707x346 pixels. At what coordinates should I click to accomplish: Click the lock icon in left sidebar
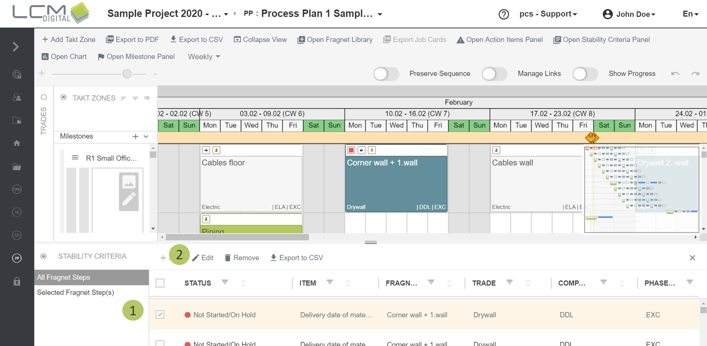[17, 281]
